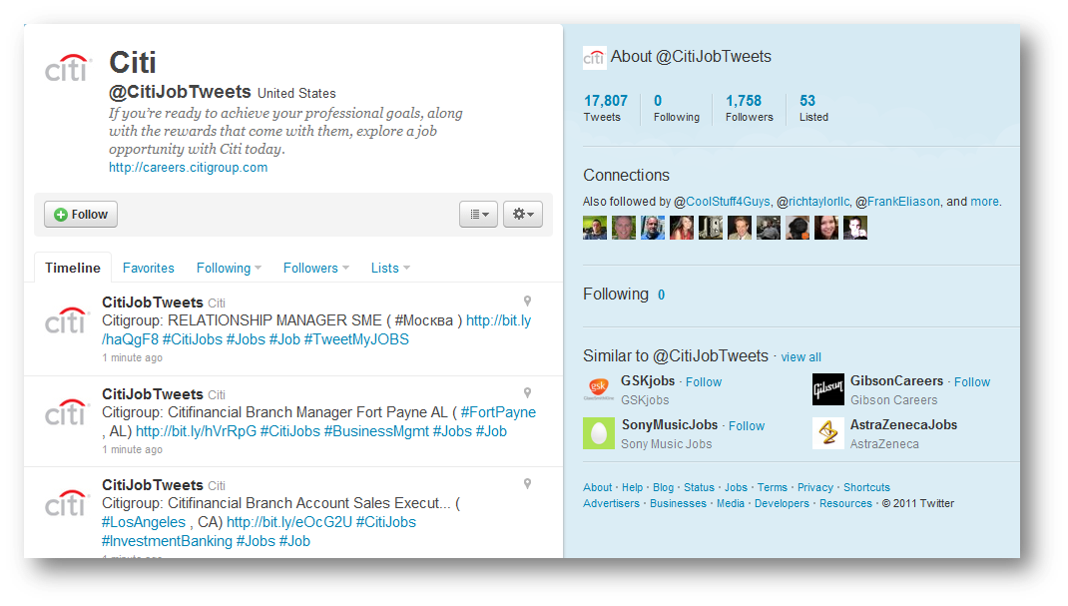Open 'view all' similar accounts
Screen dimensions: 1068x606
[801, 357]
